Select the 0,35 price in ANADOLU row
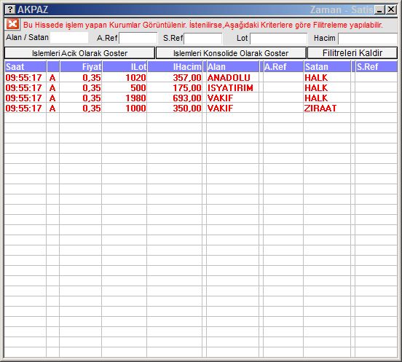 click(81, 77)
